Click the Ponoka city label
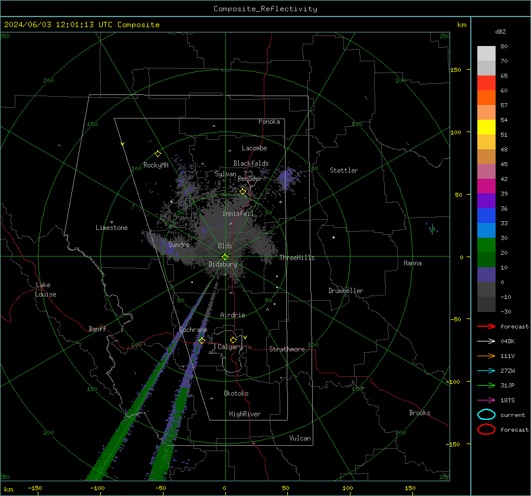The width and height of the screenshot is (531, 496). point(269,121)
